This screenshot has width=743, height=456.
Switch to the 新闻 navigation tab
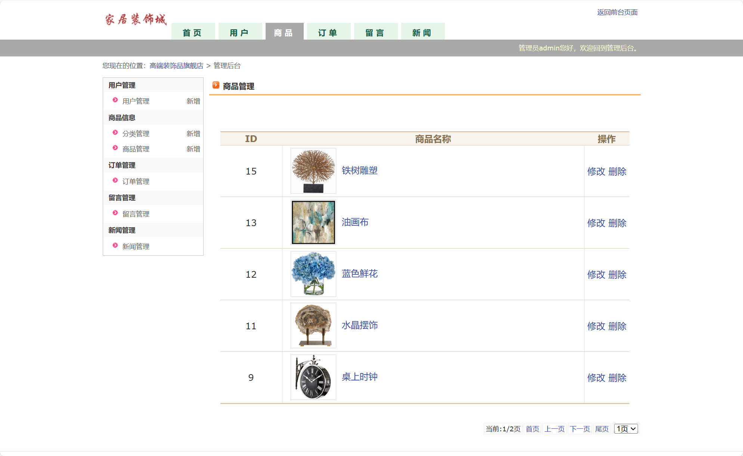(422, 33)
